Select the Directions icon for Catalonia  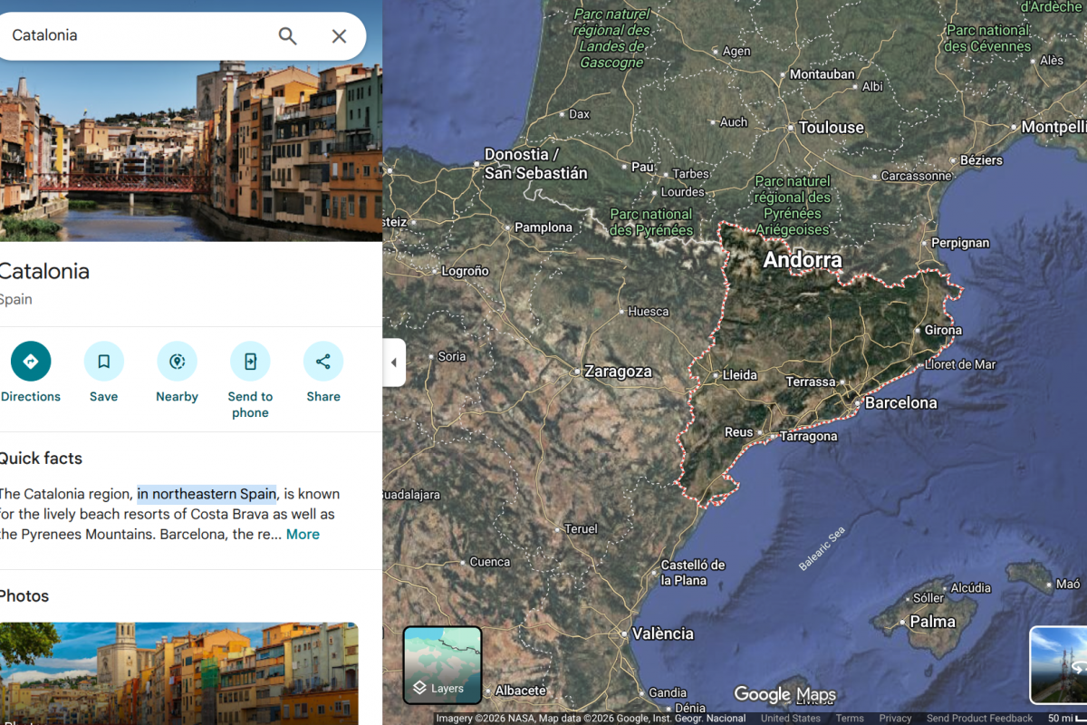click(30, 361)
